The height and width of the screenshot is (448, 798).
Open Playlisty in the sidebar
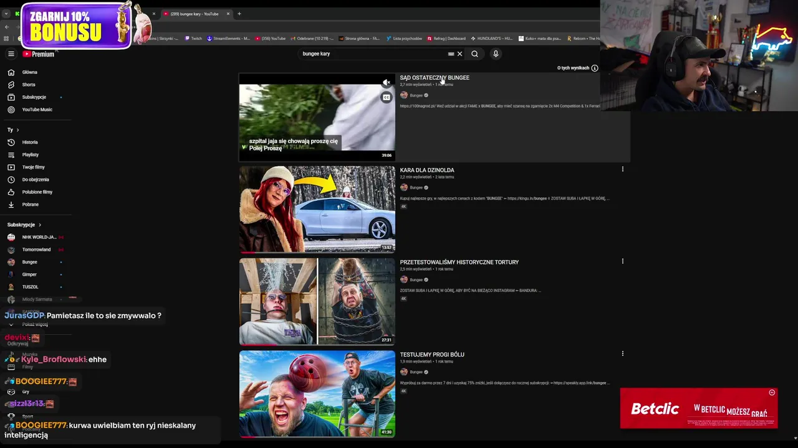pyautogui.click(x=30, y=155)
